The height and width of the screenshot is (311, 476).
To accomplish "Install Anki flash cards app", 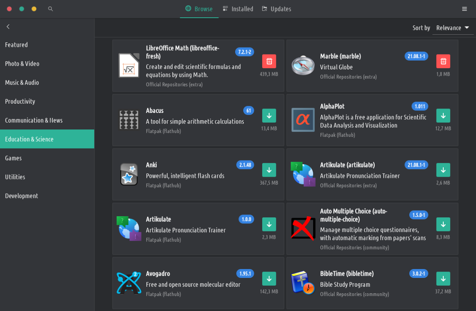I will 269,170.
